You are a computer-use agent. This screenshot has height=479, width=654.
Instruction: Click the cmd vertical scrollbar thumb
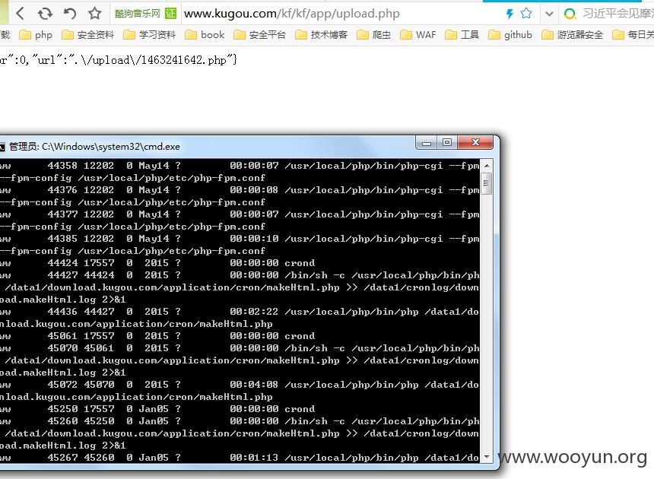coord(487,183)
